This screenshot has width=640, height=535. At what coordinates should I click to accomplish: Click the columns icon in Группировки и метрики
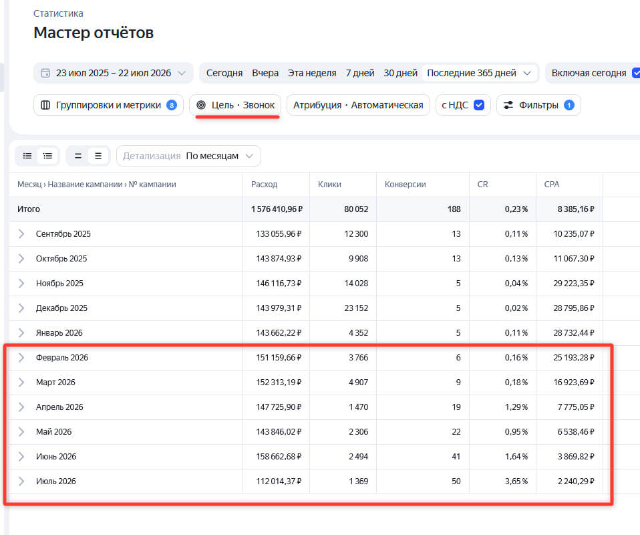45,105
